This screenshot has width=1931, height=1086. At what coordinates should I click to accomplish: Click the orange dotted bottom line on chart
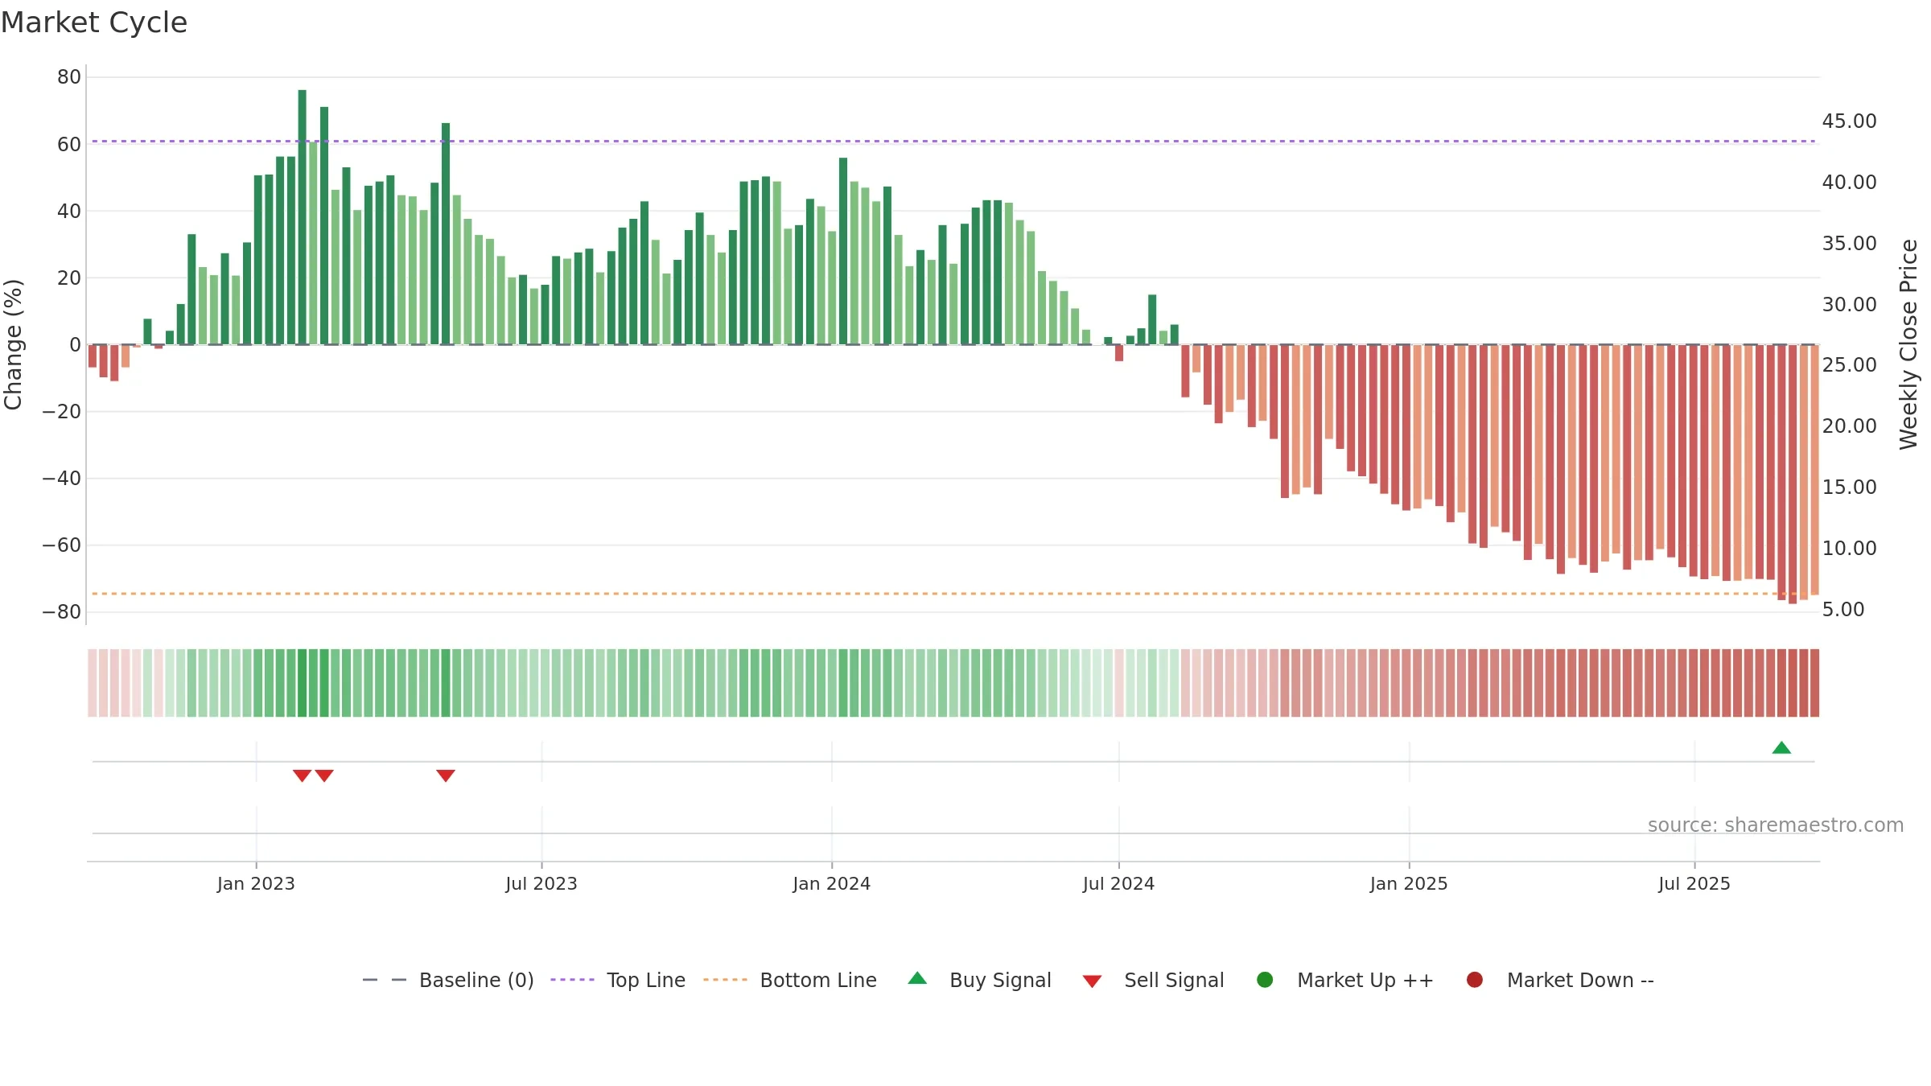(953, 594)
